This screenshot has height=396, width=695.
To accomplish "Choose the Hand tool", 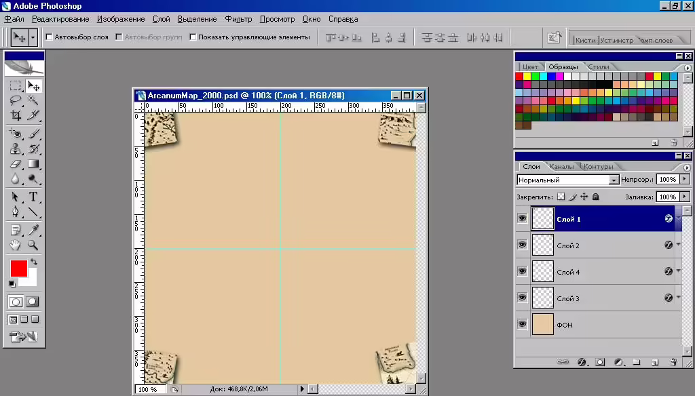I will pos(16,245).
